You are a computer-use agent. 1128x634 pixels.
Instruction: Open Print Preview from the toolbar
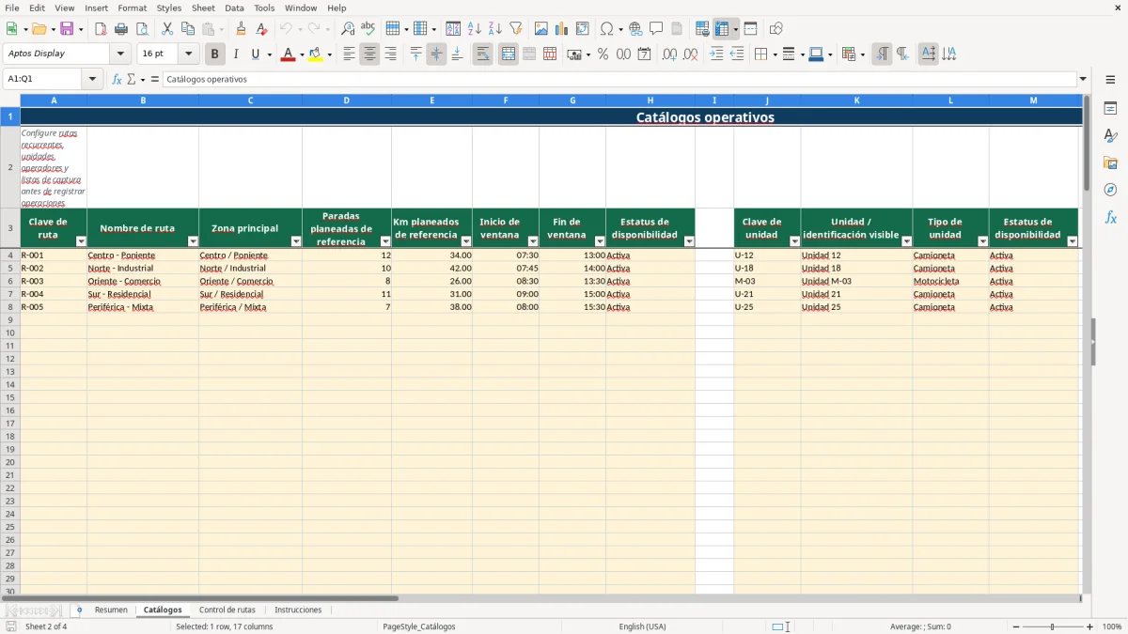tap(141, 29)
